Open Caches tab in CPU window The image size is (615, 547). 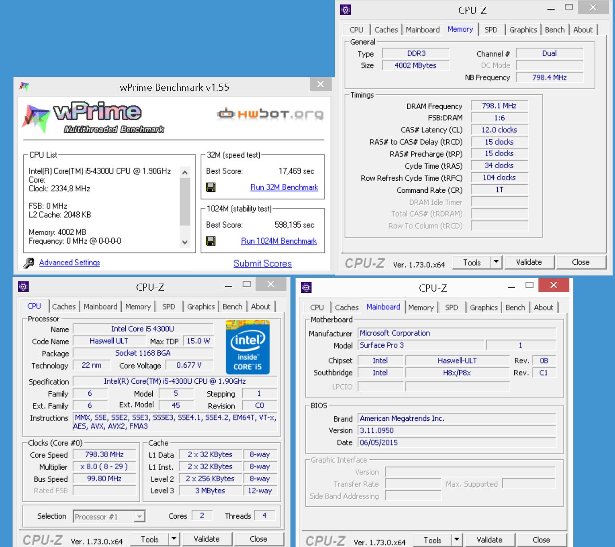[x=64, y=306]
